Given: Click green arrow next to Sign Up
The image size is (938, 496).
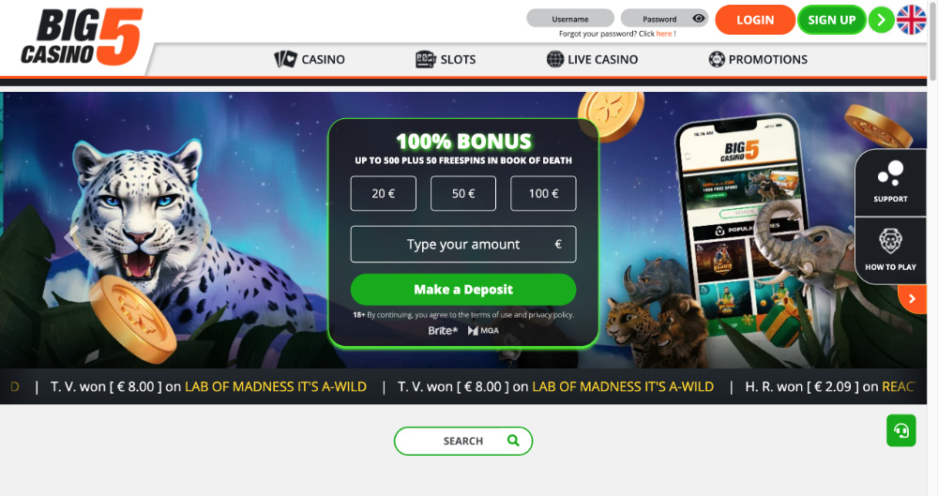Looking at the screenshot, I should [881, 20].
